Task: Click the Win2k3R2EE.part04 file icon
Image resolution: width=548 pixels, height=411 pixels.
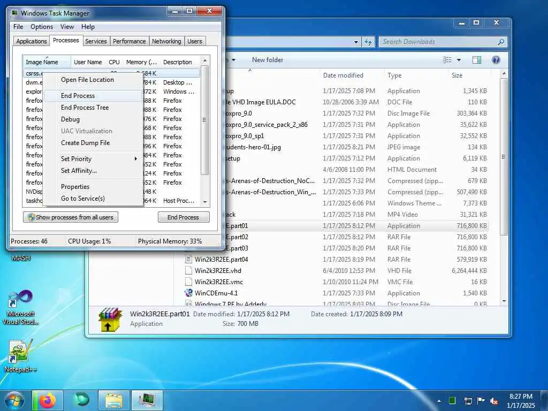Action: pos(188,260)
